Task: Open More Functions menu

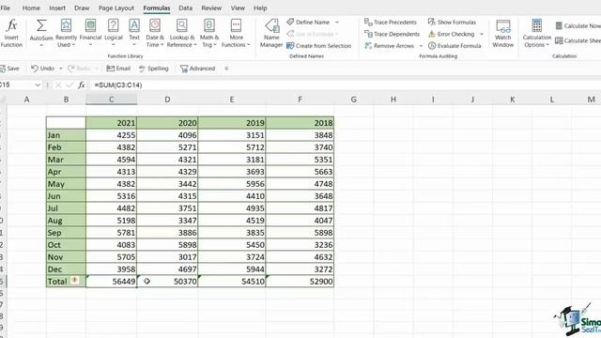Action: [236, 34]
